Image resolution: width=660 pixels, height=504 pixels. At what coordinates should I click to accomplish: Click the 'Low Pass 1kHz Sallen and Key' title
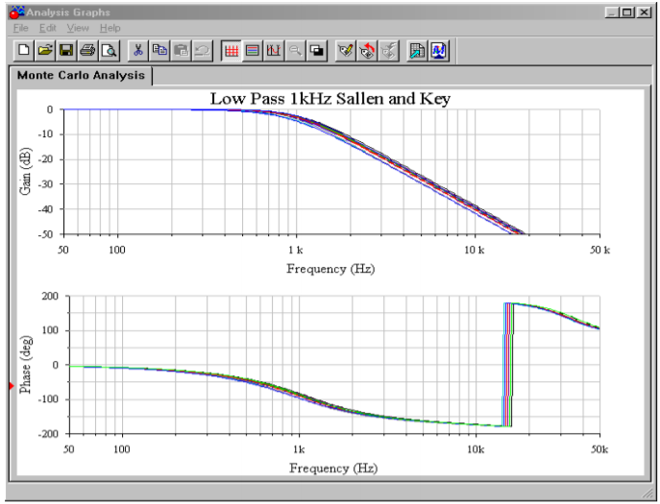(x=330, y=99)
